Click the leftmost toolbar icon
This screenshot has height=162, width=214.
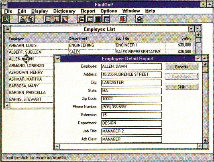click(x=6, y=19)
